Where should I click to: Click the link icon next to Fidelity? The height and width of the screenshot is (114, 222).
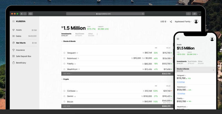[75, 64]
